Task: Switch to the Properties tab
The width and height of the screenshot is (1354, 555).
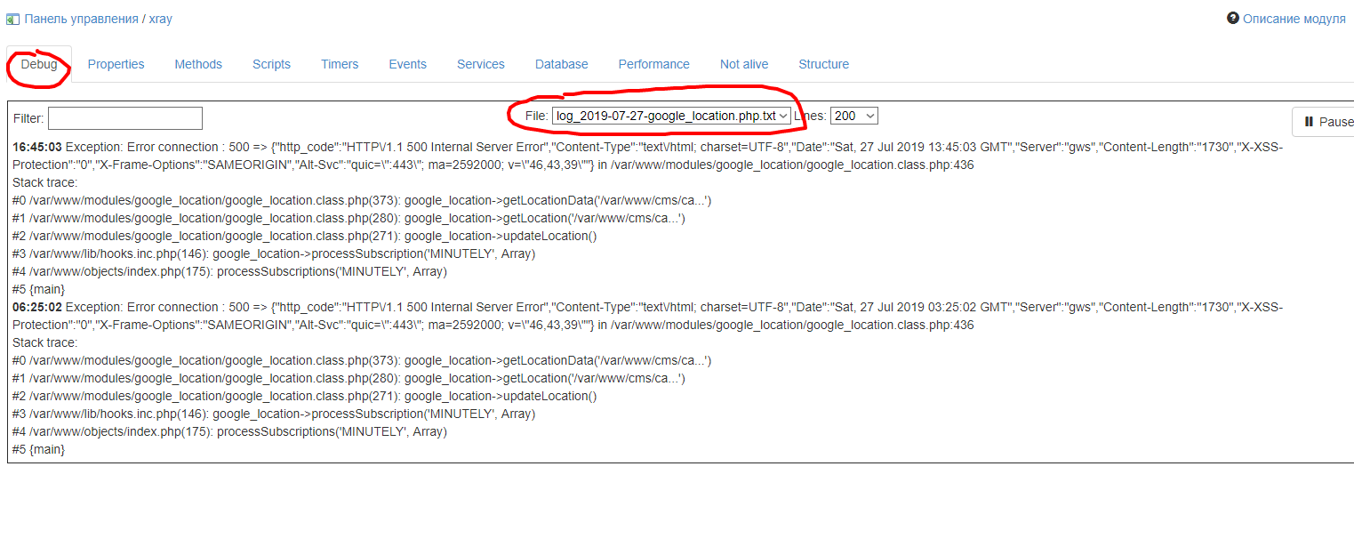Action: point(116,64)
